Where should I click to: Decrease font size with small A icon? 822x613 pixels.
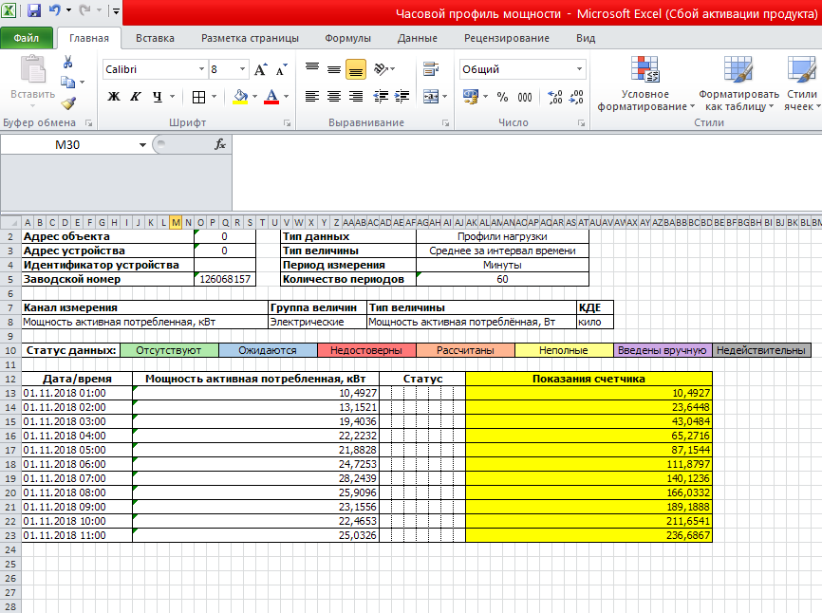(282, 69)
